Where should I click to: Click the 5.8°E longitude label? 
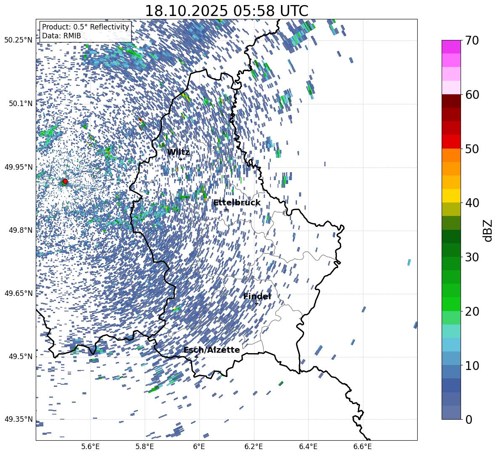pyautogui.click(x=145, y=447)
